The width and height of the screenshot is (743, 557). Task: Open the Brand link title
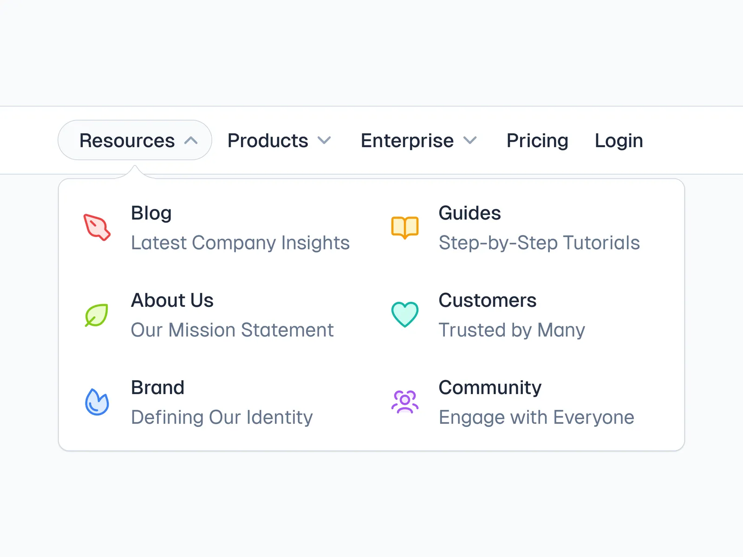pos(157,388)
